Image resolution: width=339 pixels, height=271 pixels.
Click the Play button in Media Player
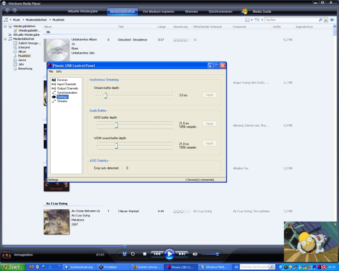(x=169, y=254)
